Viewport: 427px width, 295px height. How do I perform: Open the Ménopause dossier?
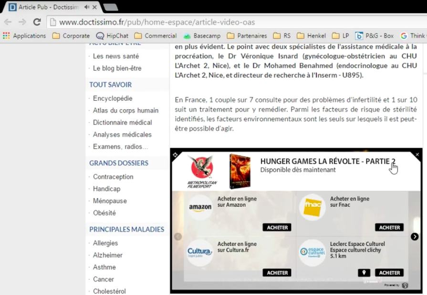click(x=110, y=201)
